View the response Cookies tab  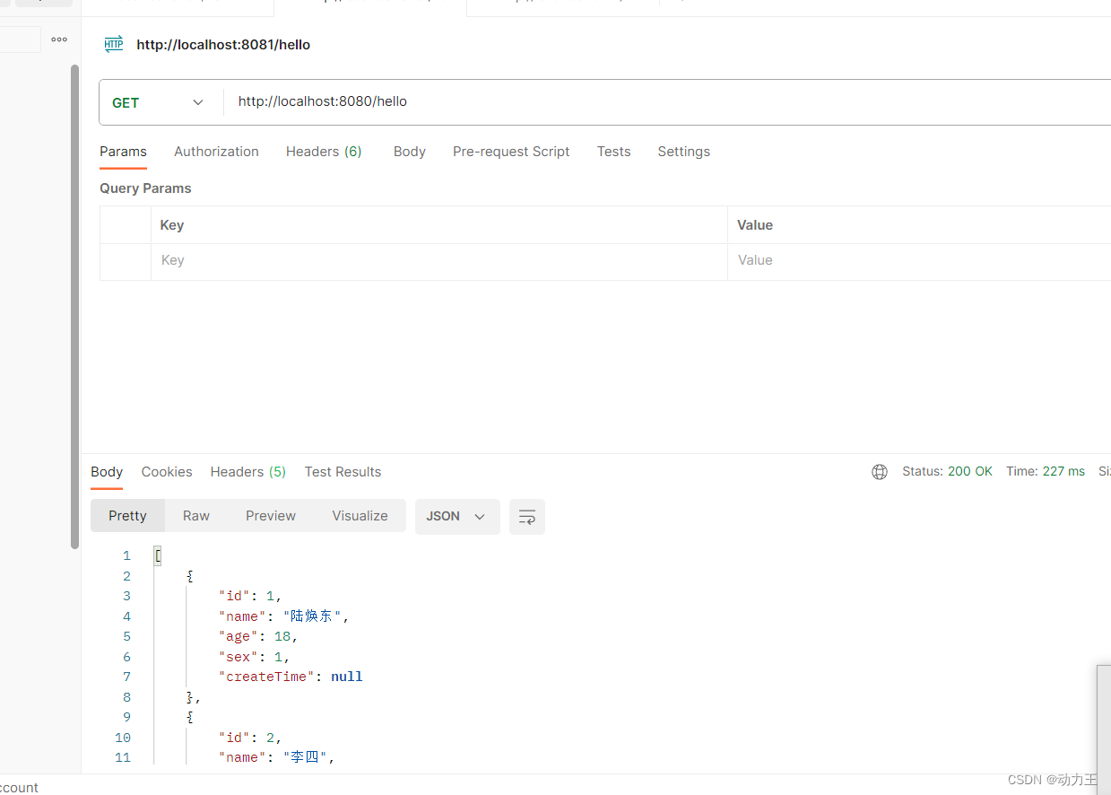166,472
